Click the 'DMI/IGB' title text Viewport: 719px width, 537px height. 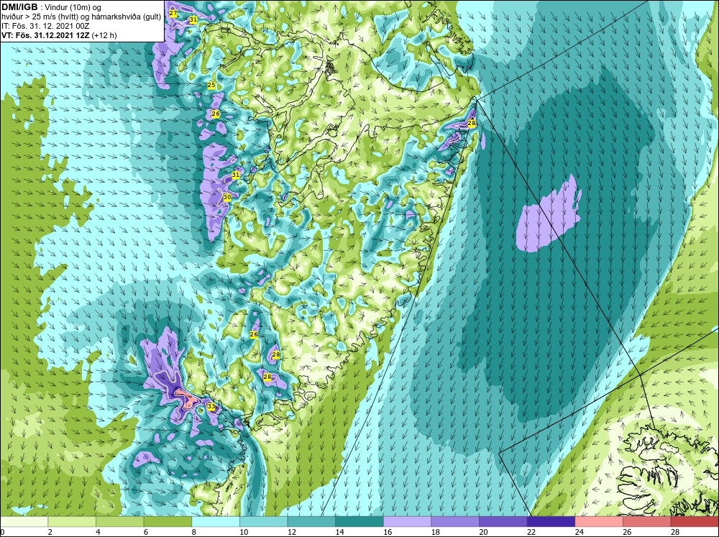click(19, 7)
